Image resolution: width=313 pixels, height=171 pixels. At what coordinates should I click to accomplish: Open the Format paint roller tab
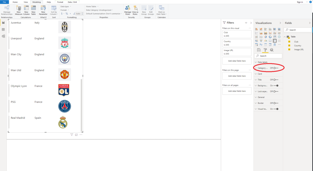point(265,50)
